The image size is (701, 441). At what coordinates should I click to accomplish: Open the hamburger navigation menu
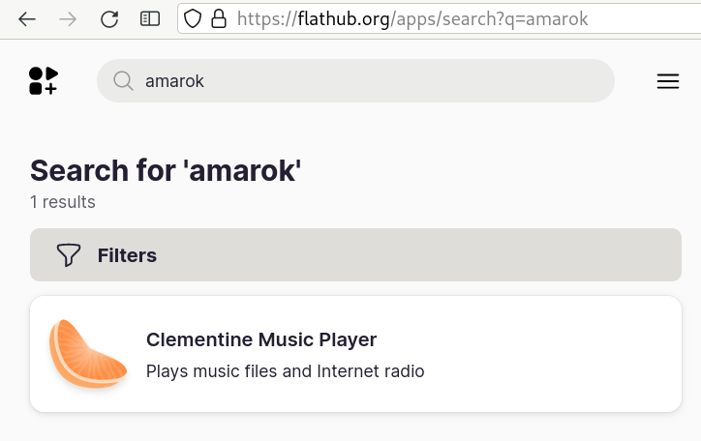coord(668,81)
